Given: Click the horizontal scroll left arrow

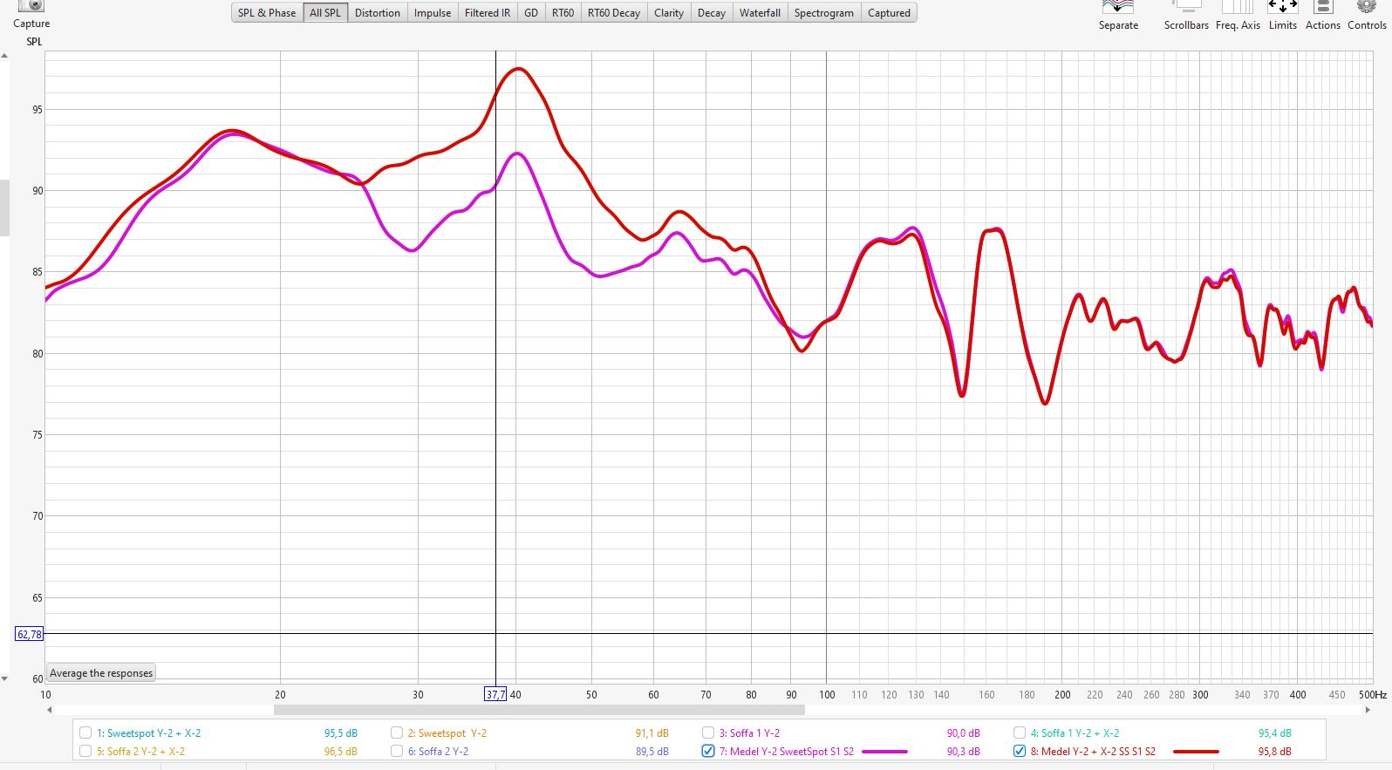Looking at the screenshot, I should [x=50, y=710].
